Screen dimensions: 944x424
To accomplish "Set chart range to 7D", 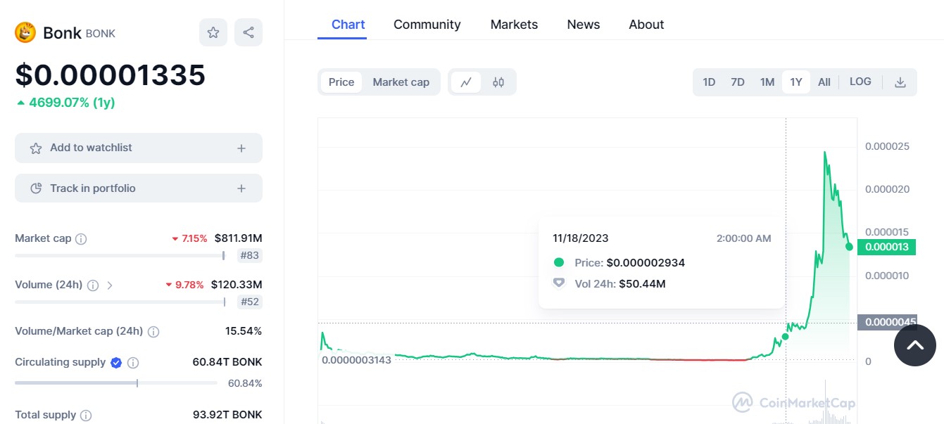I will [x=738, y=82].
